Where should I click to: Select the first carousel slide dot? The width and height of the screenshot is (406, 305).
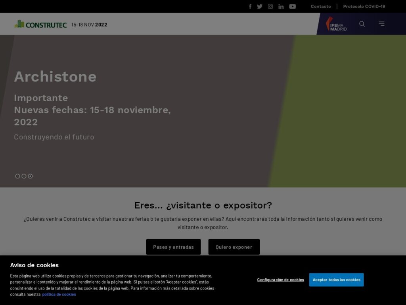17,176
